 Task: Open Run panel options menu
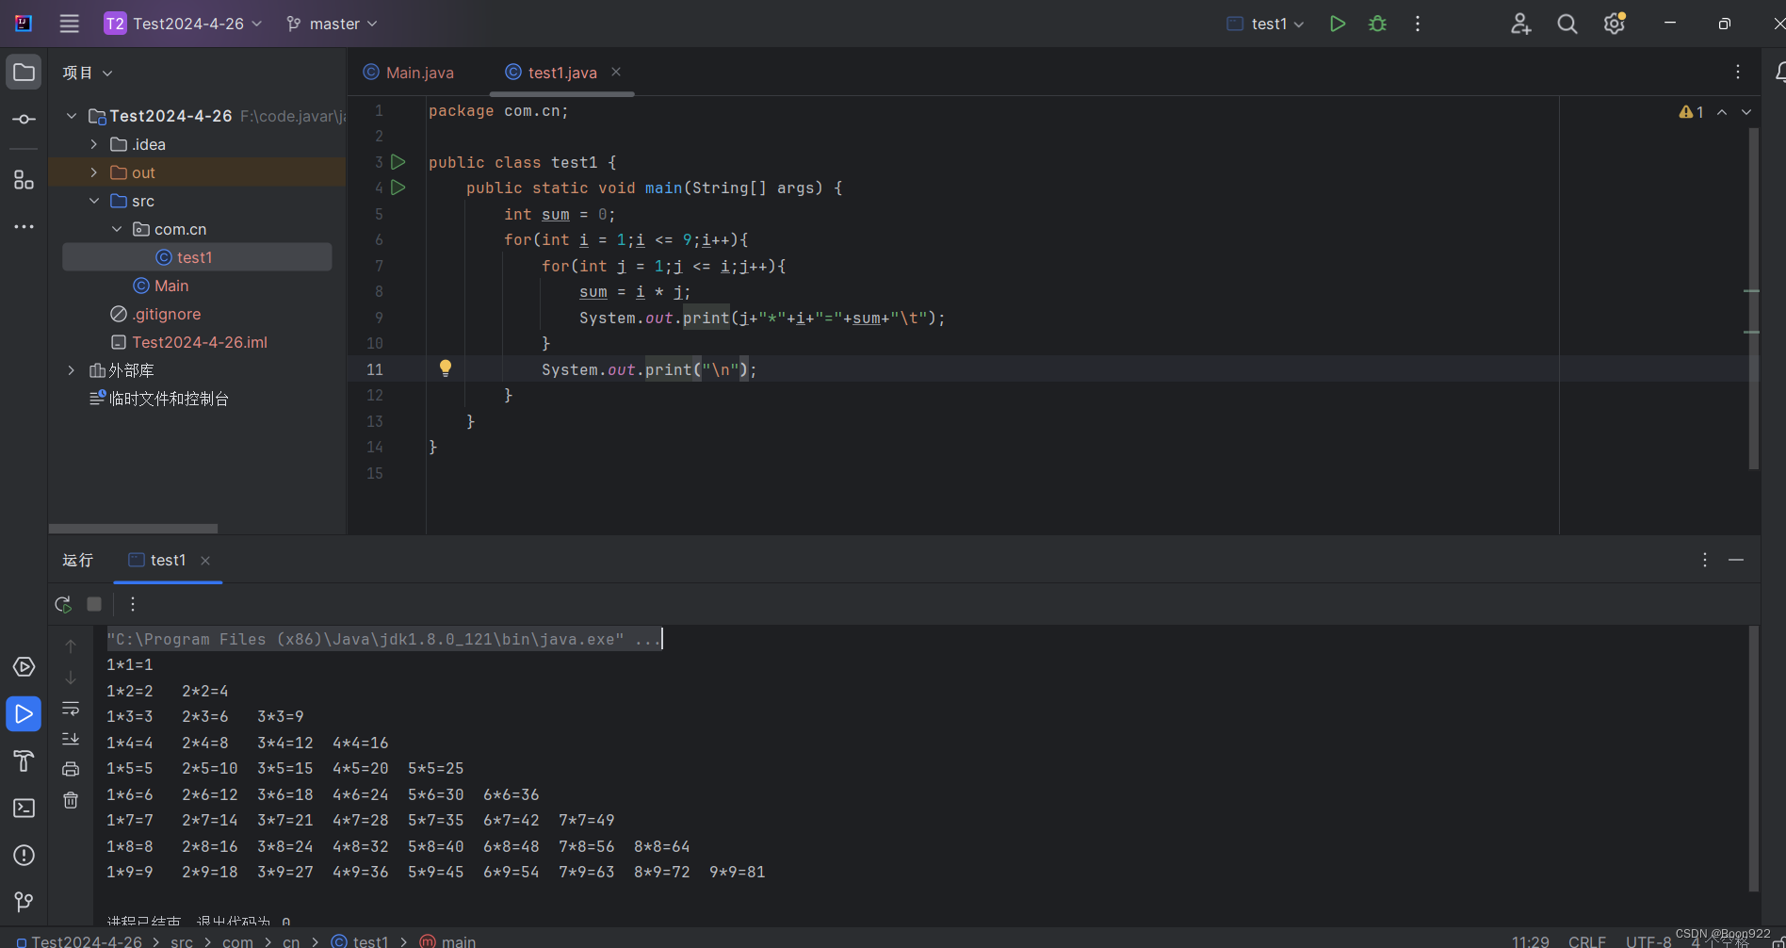click(1705, 560)
